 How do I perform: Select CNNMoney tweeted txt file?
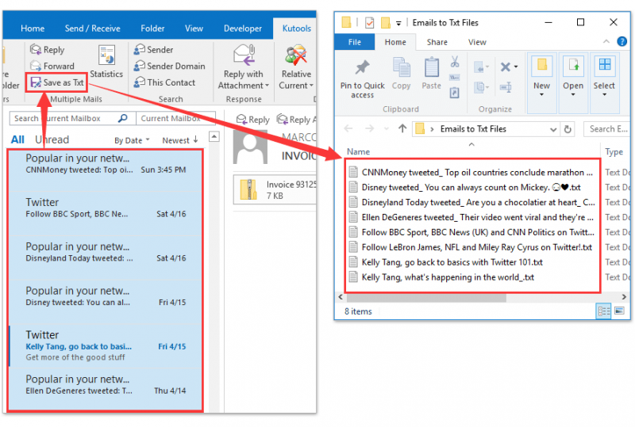coord(471,172)
